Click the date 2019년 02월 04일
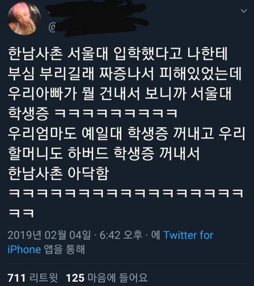Image resolution: width=254 pixels, height=286 pixels. [49, 235]
